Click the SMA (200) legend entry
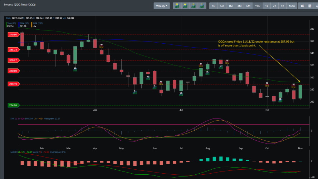The width and height of the screenshot is (318, 179). 37,25
